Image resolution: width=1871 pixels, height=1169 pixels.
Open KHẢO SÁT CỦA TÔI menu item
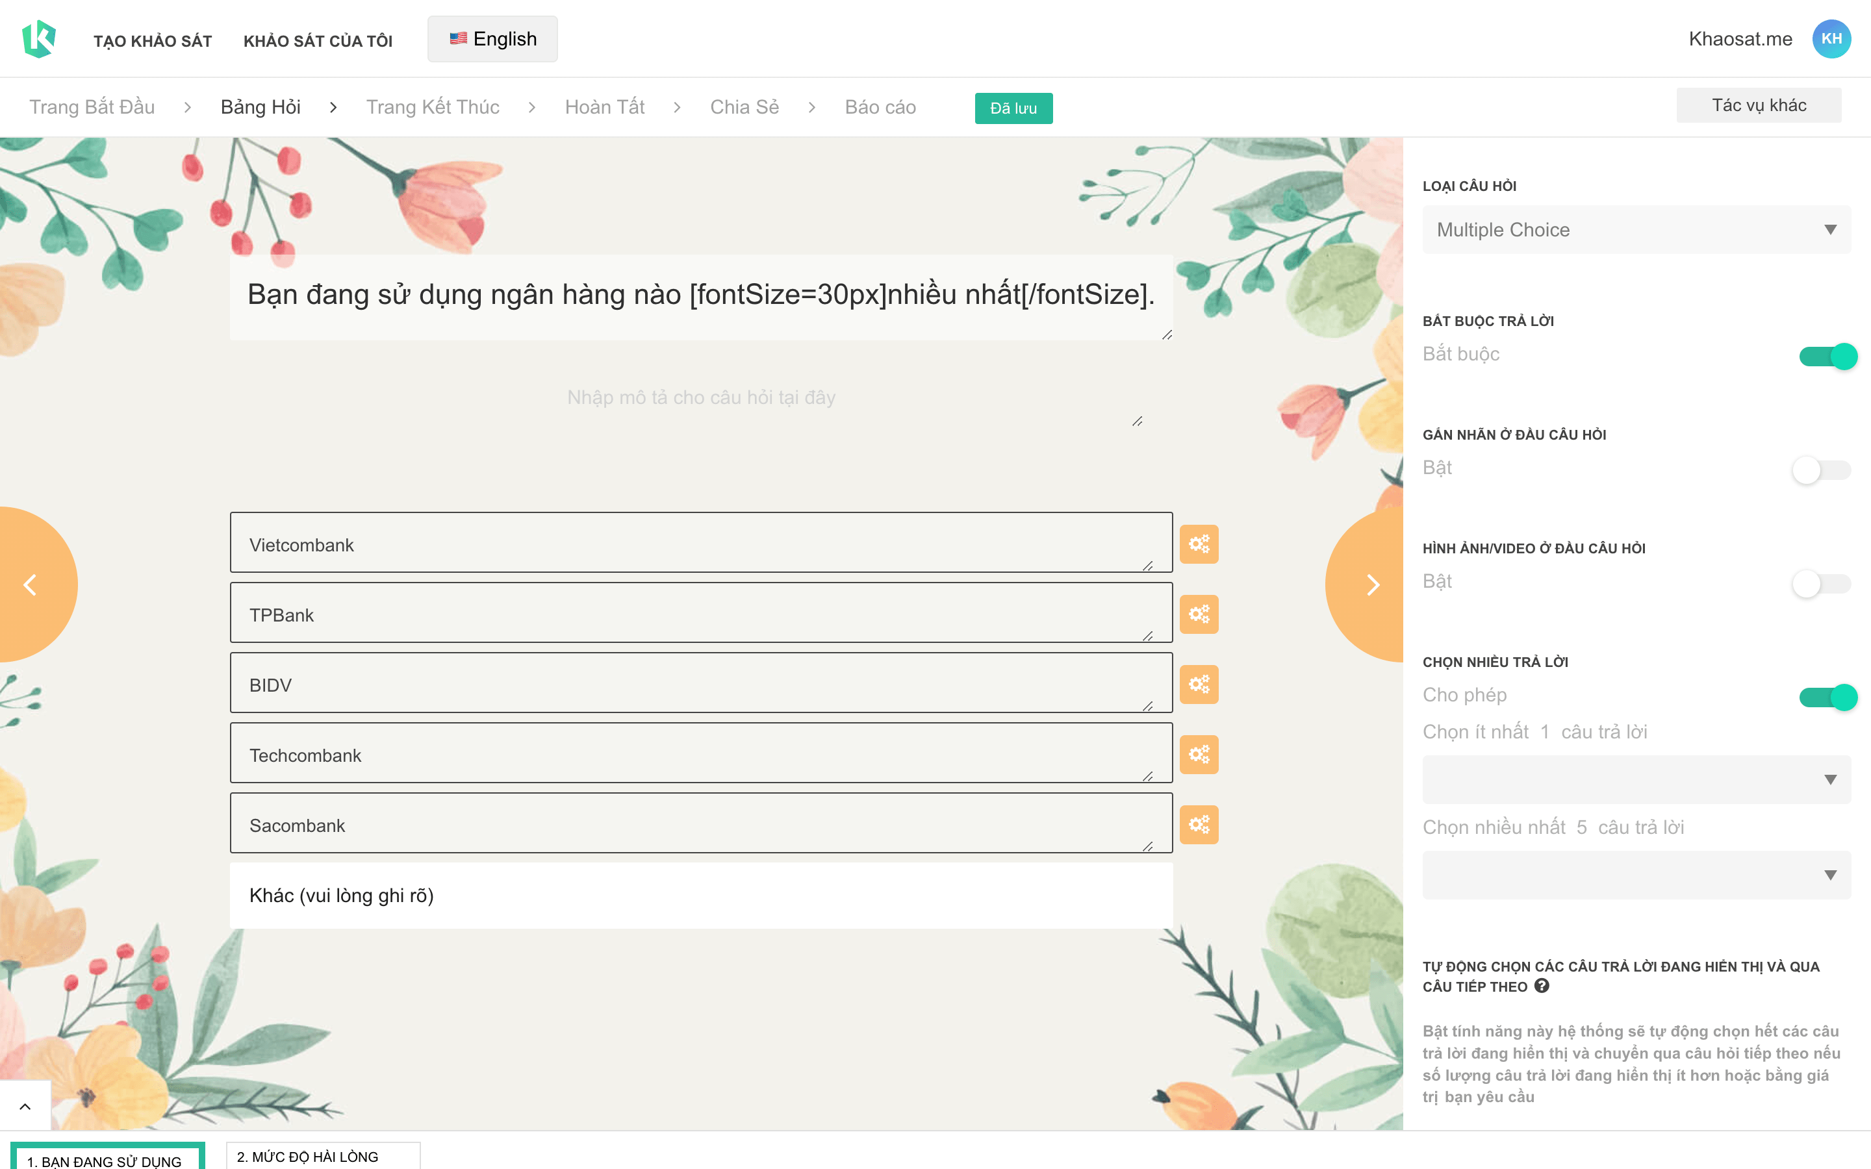318,41
